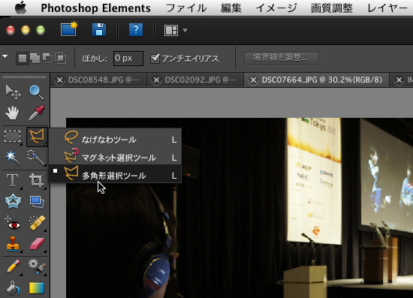The width and height of the screenshot is (413, 298).
Task: Expand the tool preset dropdown triangle
Action: pyautogui.click(x=5, y=56)
